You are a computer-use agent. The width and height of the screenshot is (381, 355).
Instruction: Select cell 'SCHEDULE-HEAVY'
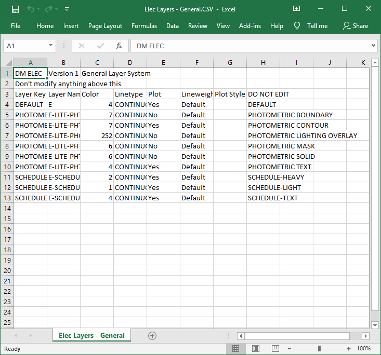[263, 177]
